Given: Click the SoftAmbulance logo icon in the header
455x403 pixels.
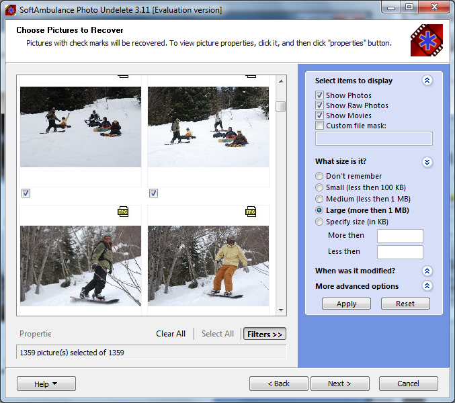Looking at the screenshot, I should coord(427,40).
